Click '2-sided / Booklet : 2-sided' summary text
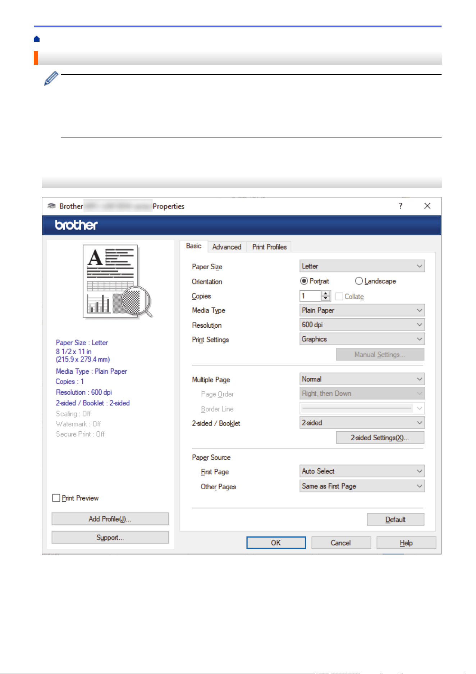Viewport: 476px width, 674px height. 93,403
